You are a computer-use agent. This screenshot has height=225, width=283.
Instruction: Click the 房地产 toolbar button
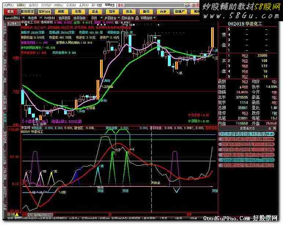point(180,12)
